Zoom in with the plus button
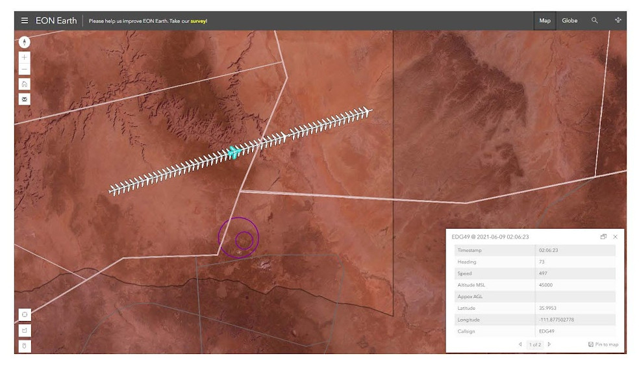 (x=25, y=58)
